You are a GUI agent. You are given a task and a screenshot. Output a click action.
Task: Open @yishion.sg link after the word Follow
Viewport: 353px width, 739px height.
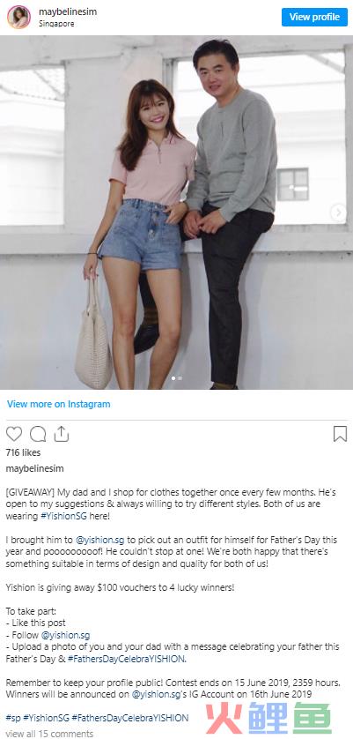(65, 635)
